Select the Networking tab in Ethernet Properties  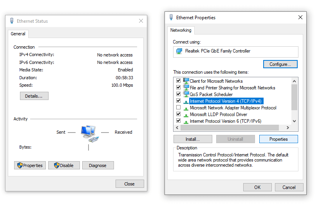[181, 30]
